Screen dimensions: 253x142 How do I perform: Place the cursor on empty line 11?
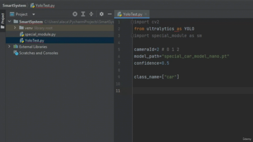tap(193, 91)
